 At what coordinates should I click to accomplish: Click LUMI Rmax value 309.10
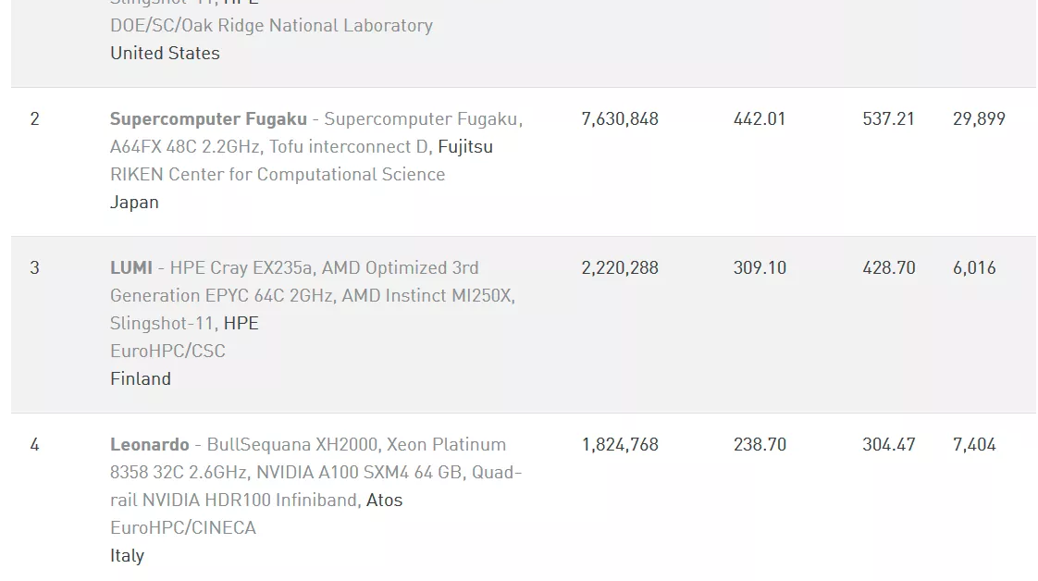tap(760, 268)
